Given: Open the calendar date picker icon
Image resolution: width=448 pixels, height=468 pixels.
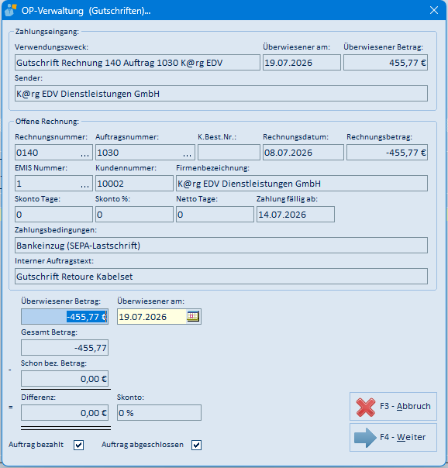Looking at the screenshot, I should 193,316.
